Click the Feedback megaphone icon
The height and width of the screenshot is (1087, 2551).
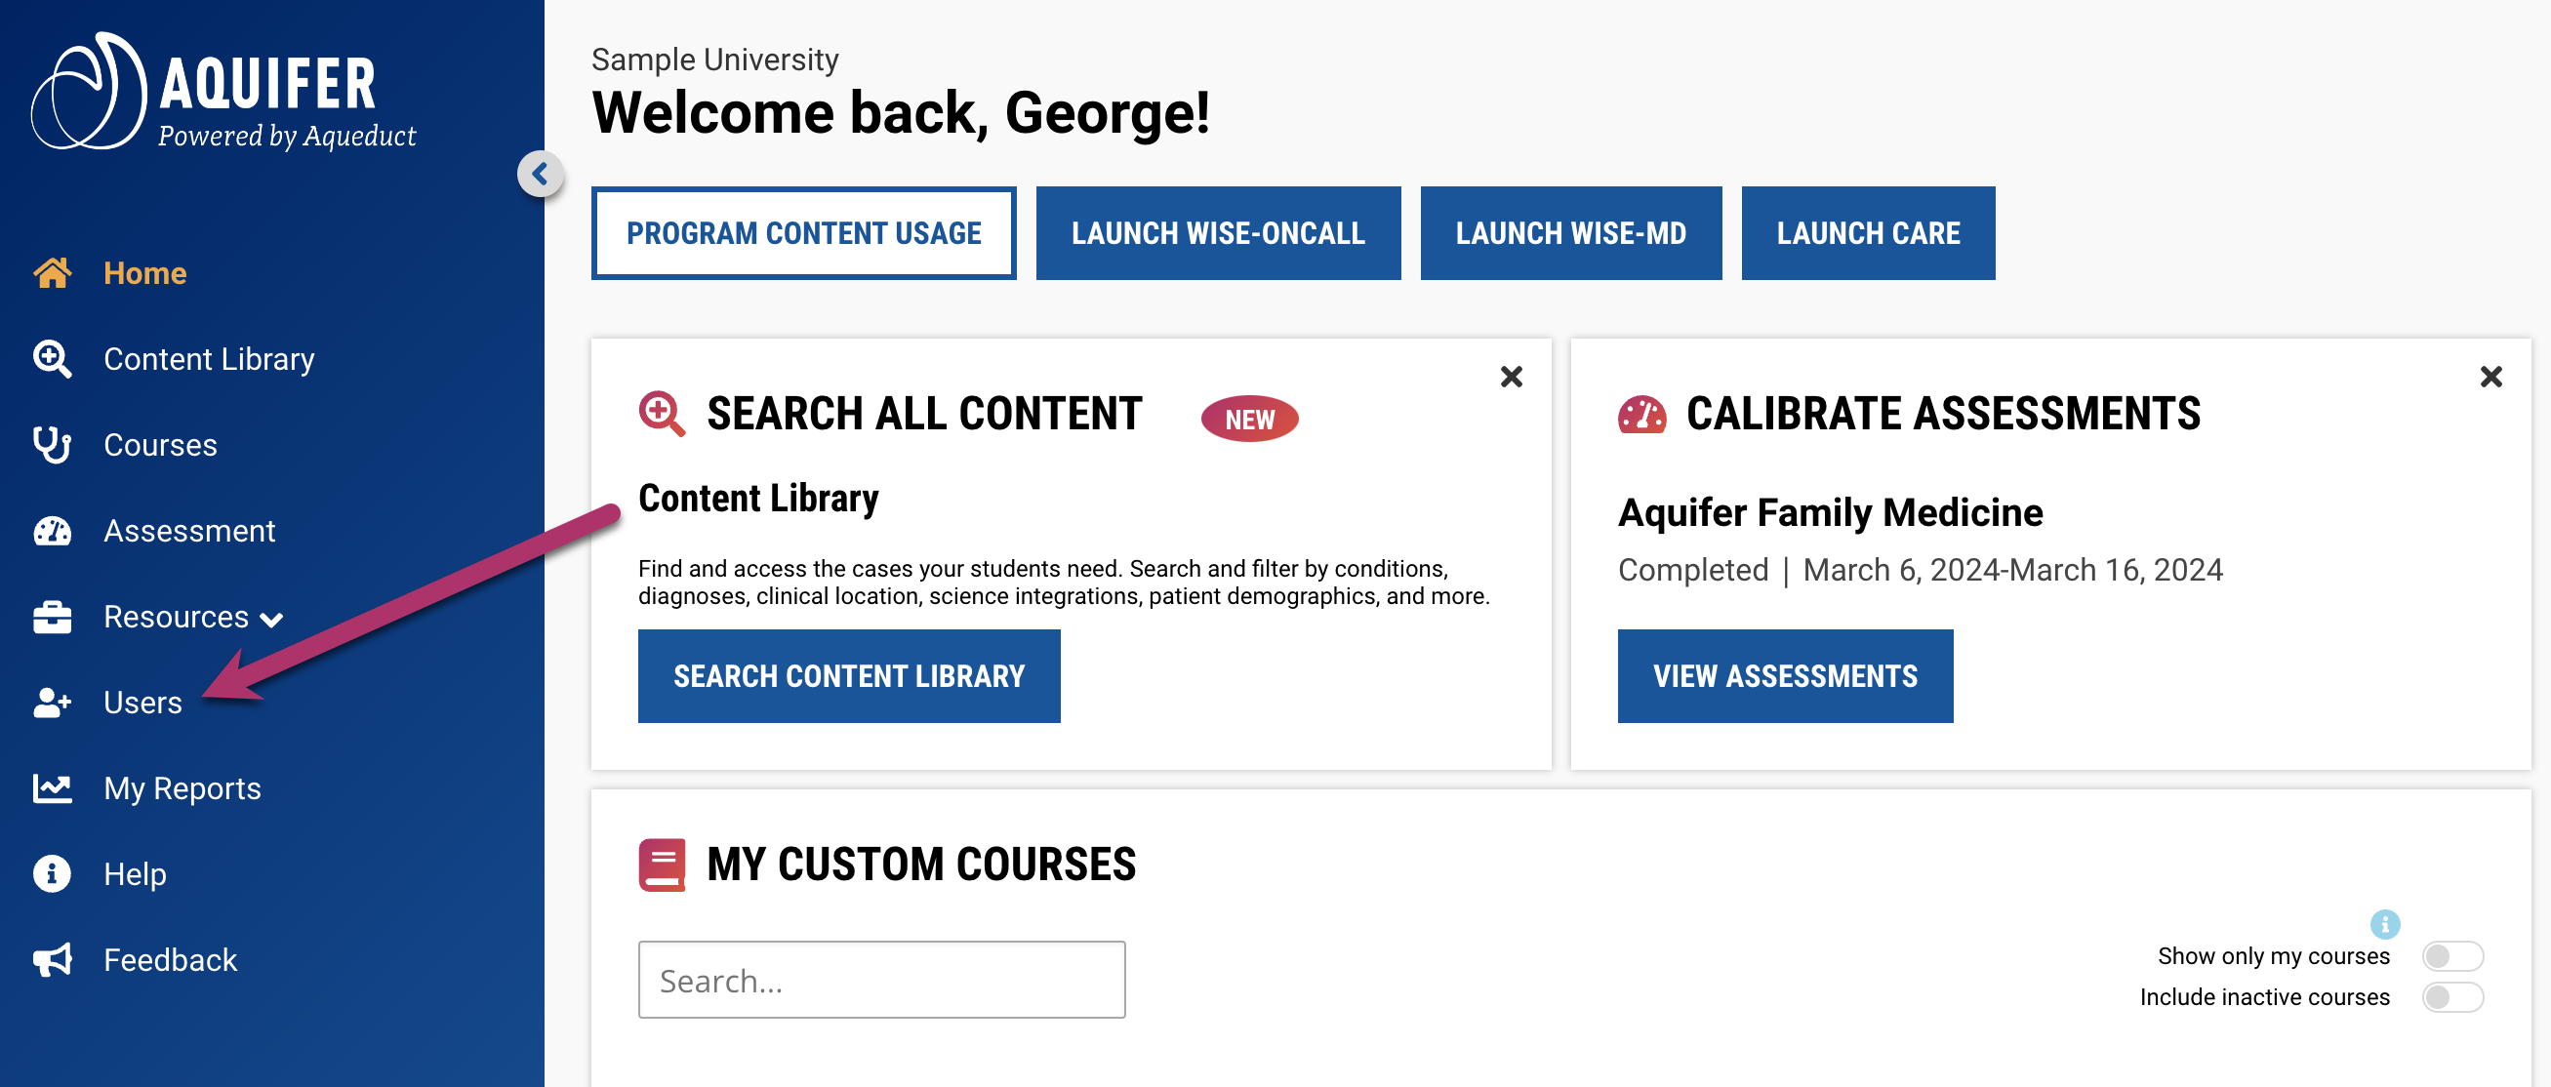pyautogui.click(x=53, y=959)
